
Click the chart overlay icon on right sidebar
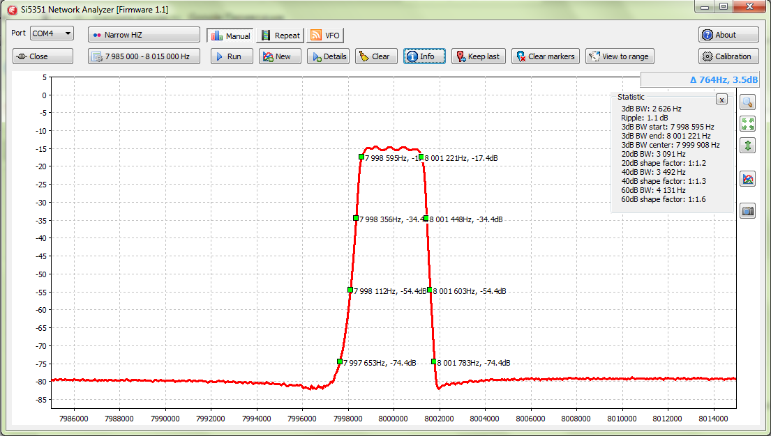pos(748,179)
